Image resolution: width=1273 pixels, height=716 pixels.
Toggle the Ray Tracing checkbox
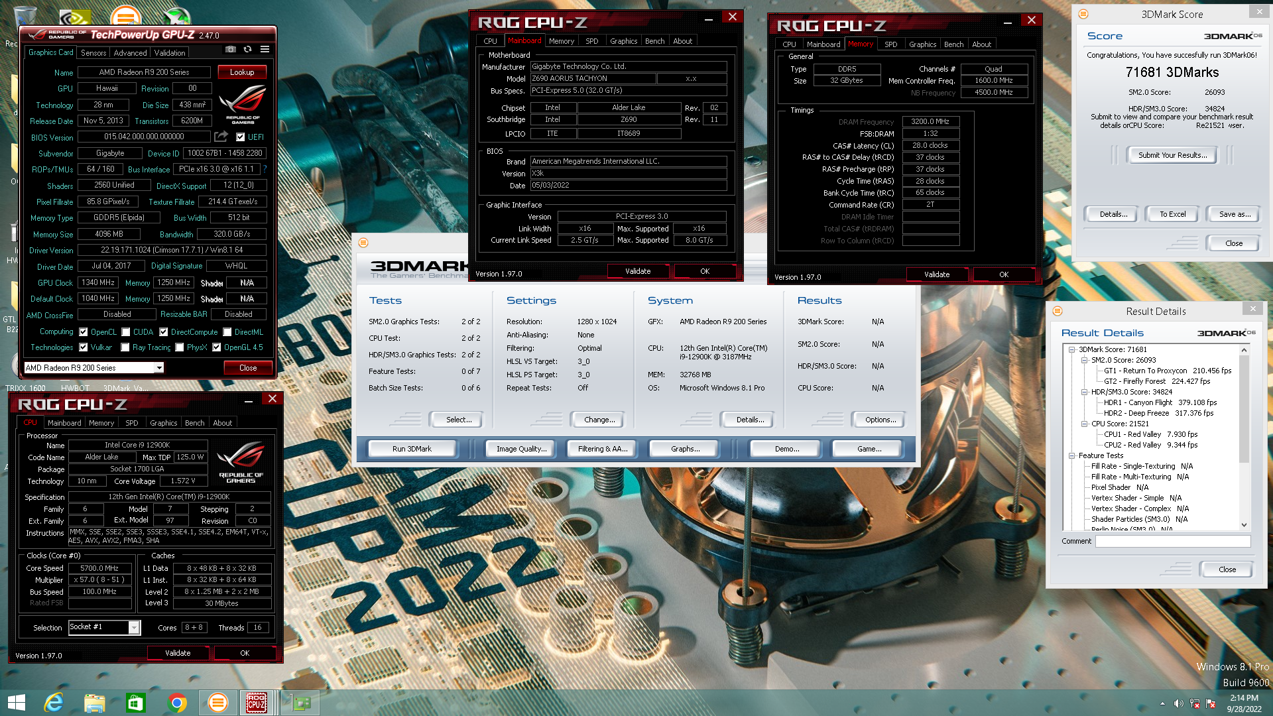click(x=125, y=347)
